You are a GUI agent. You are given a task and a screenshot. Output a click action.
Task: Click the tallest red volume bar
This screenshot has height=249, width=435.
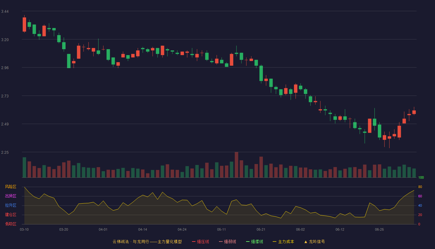pos(236,165)
